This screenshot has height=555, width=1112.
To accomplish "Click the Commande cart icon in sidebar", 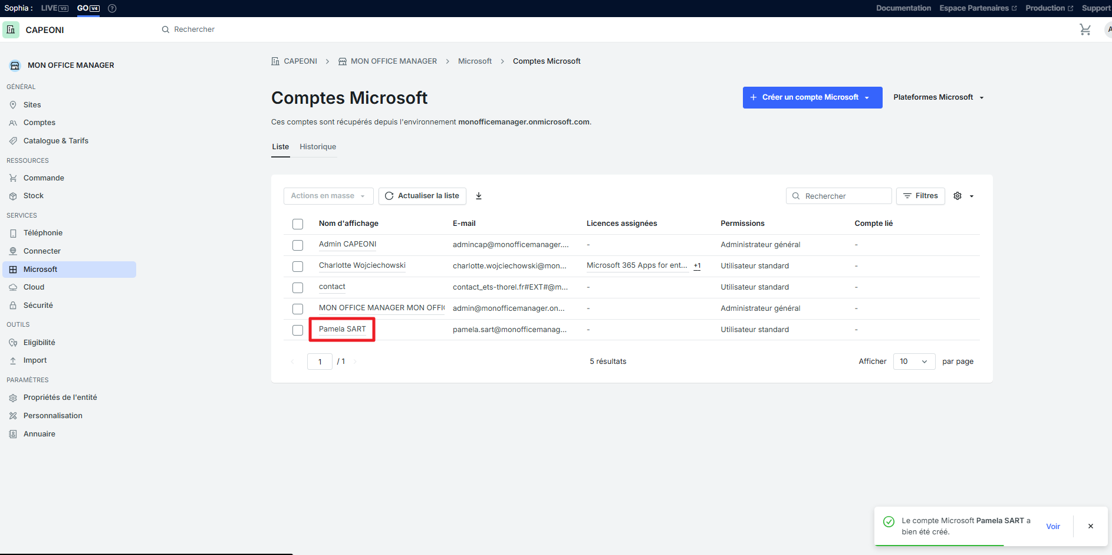I will pyautogui.click(x=13, y=178).
